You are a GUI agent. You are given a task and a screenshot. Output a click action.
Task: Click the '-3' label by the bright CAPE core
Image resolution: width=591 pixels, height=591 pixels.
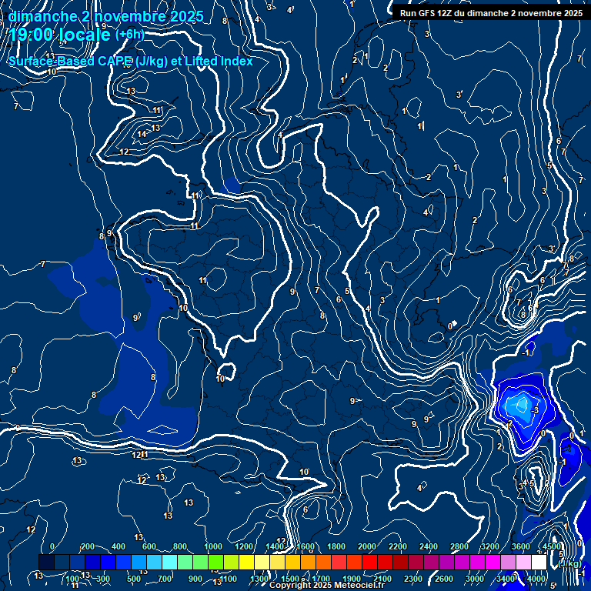tap(535, 410)
